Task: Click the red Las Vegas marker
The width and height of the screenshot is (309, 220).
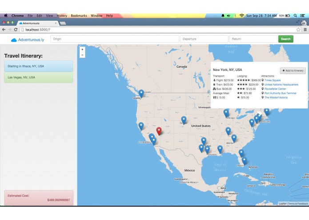Action: click(x=159, y=131)
